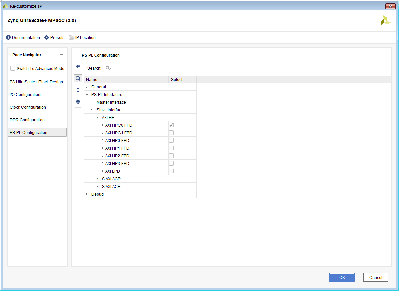Click the back arrow above the search bar
This screenshot has height=291, width=399.
point(78,66)
